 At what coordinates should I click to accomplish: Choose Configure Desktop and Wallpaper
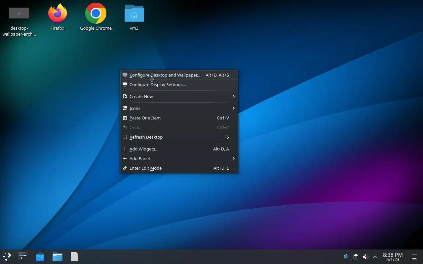coord(179,75)
